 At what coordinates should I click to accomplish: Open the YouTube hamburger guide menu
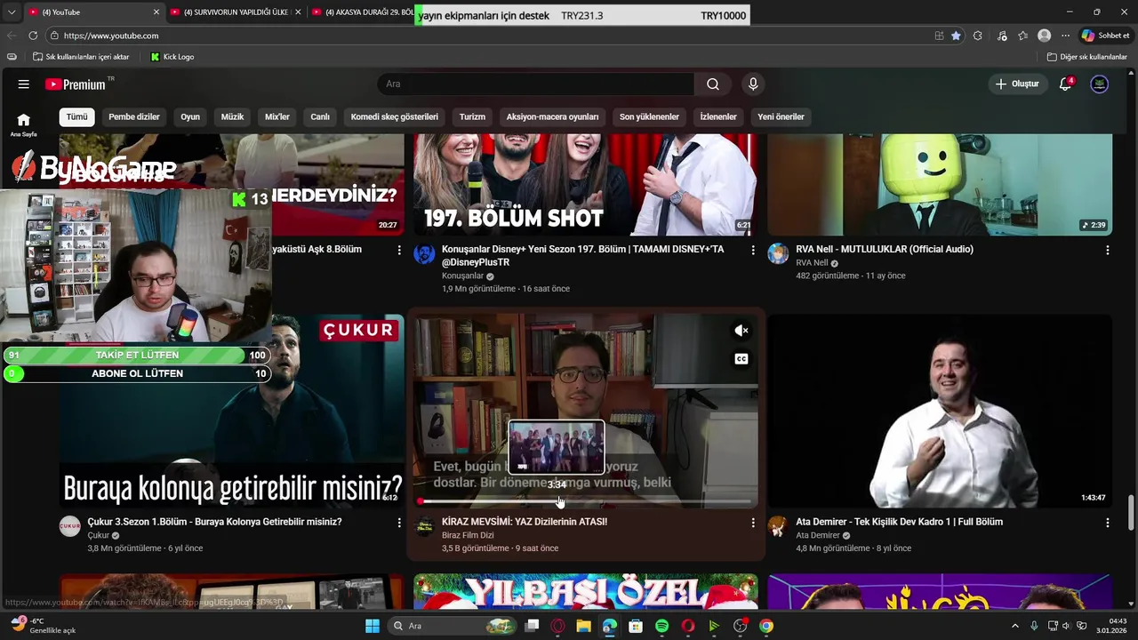pyautogui.click(x=24, y=84)
